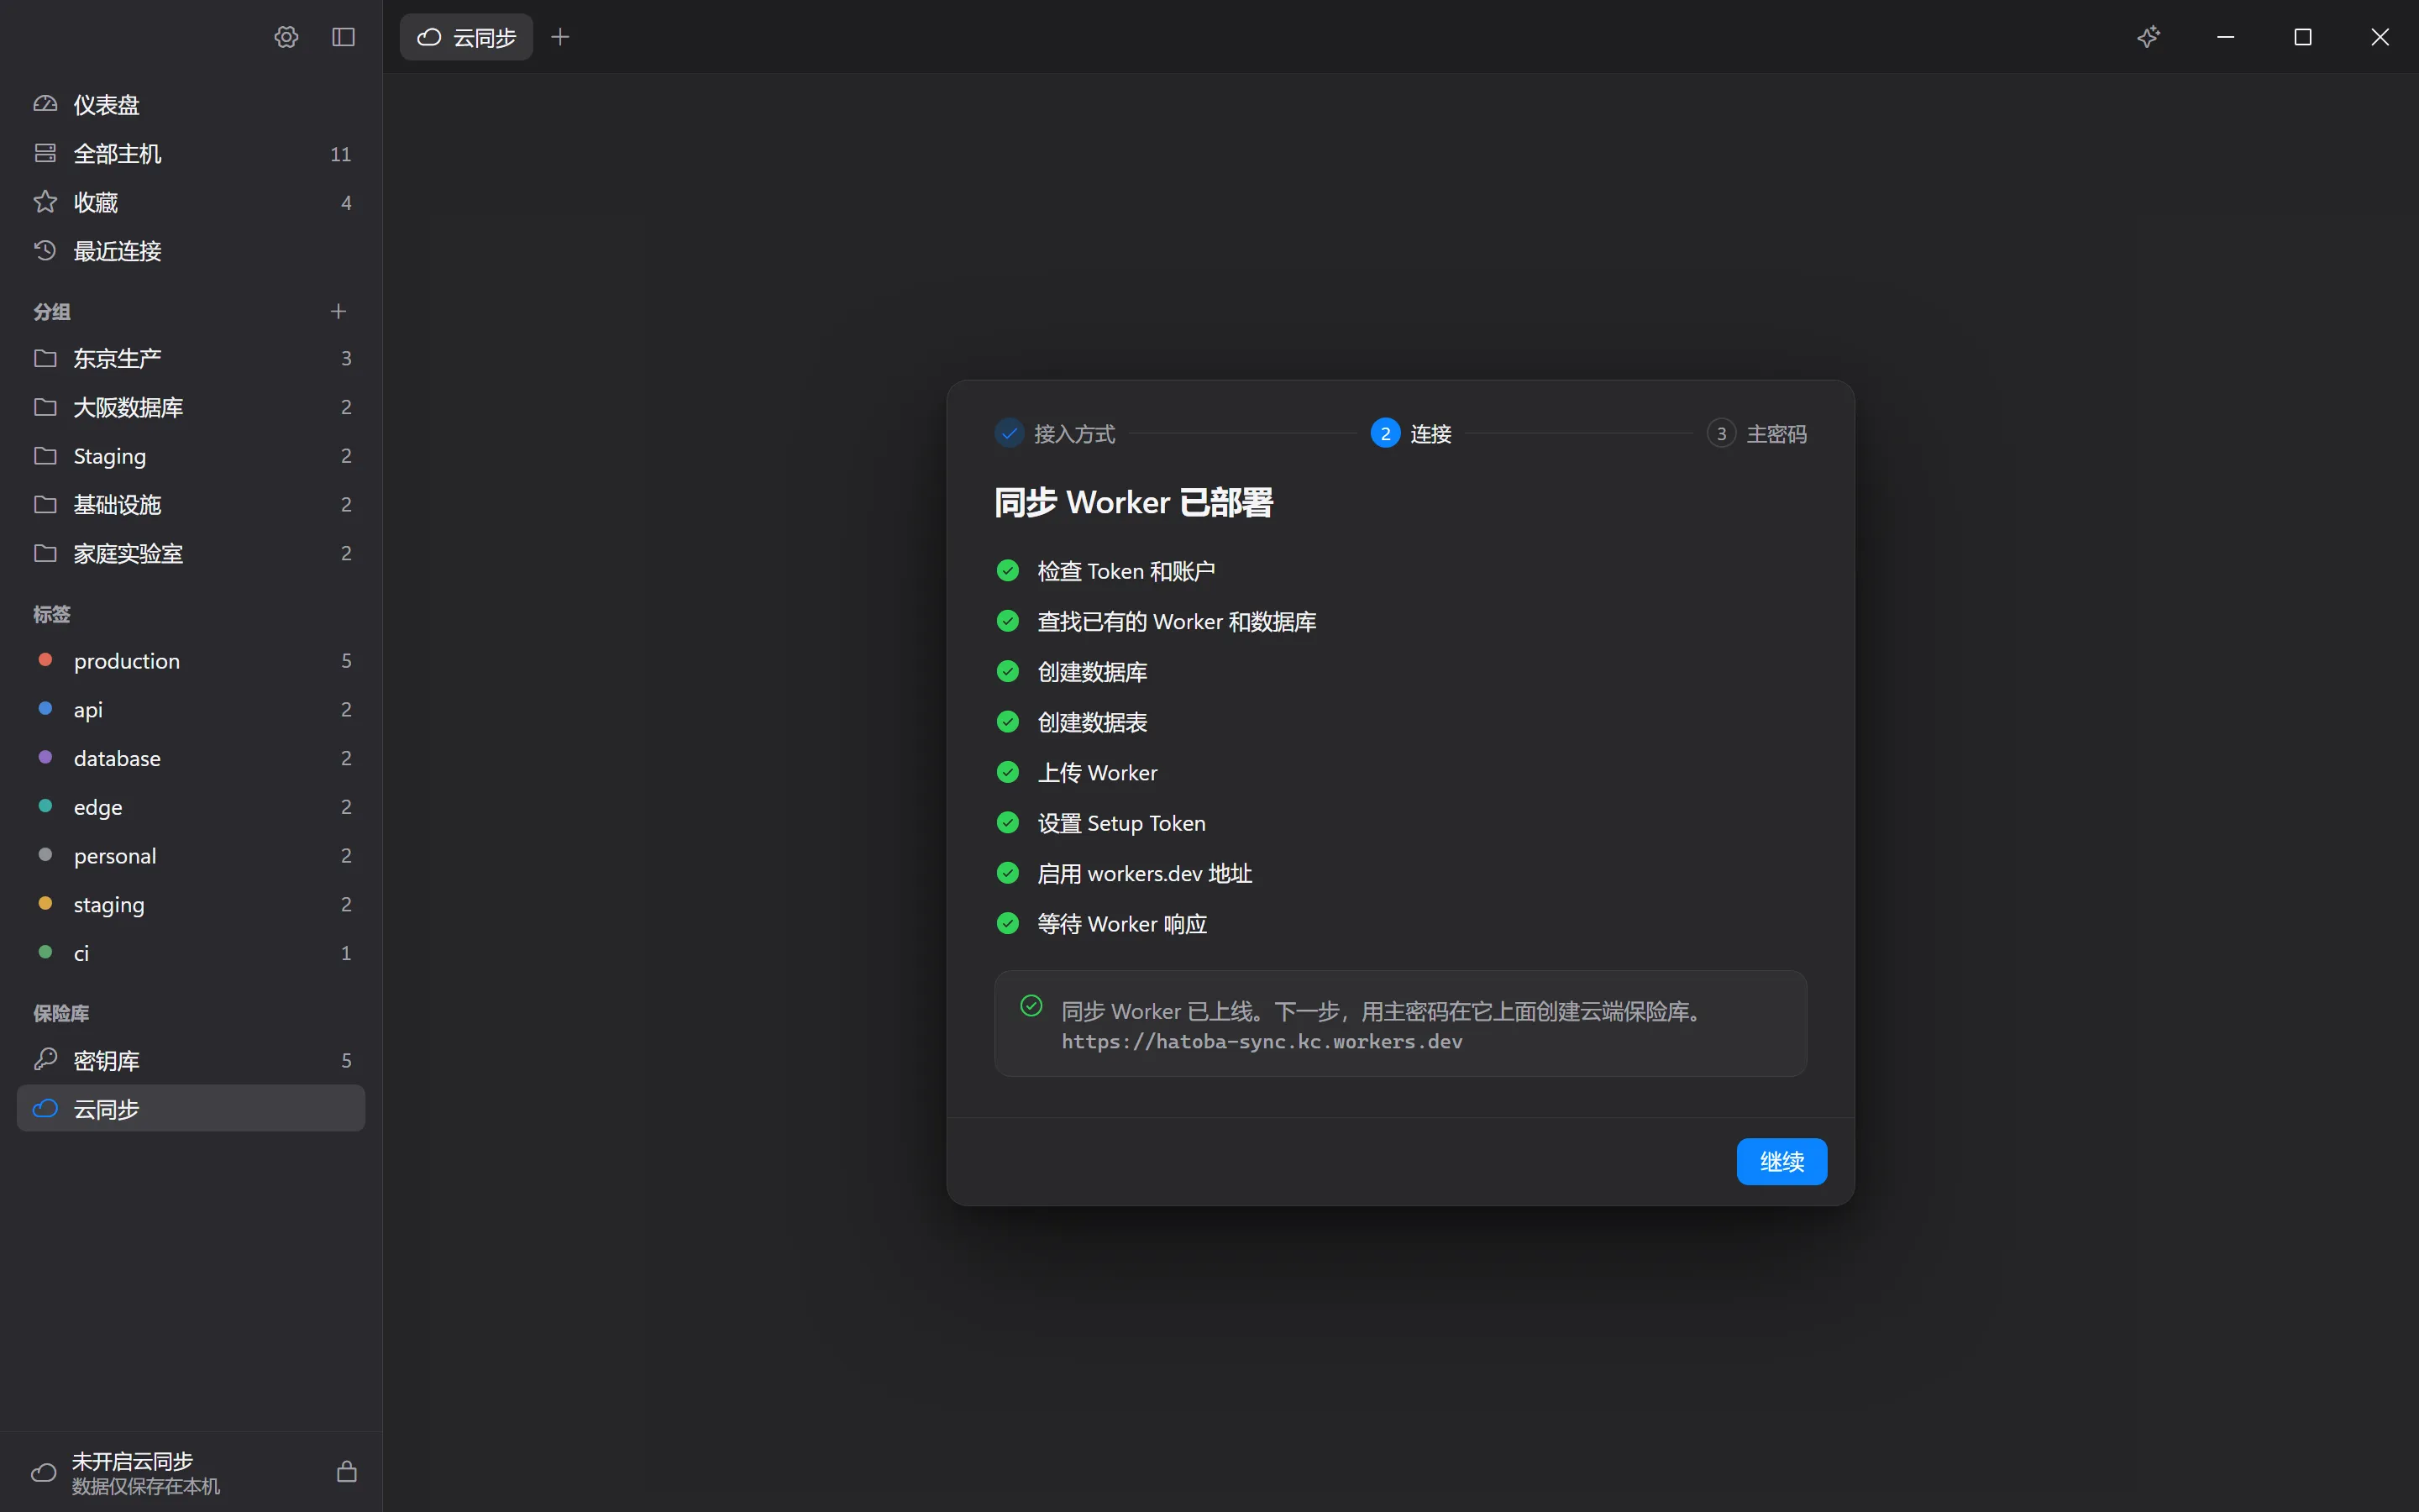2419x1512 pixels.
Task: Switch to the 云同步 tab
Action: pos(466,37)
